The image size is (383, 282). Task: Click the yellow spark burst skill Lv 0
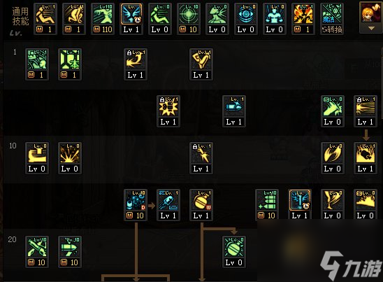70,158
